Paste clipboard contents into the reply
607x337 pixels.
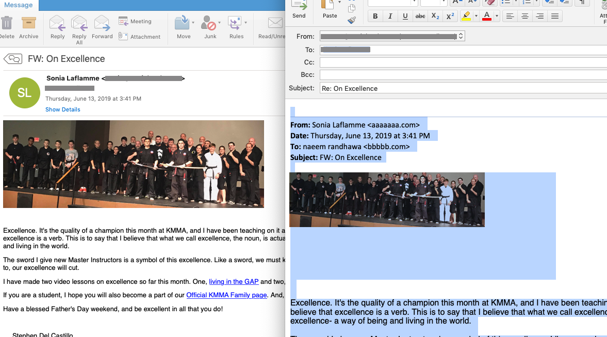tap(329, 9)
